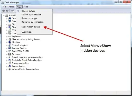The width and height of the screenshot is (132, 96).
Task: Minimize the Device Manager window
Action: pyautogui.click(x=116, y=2)
